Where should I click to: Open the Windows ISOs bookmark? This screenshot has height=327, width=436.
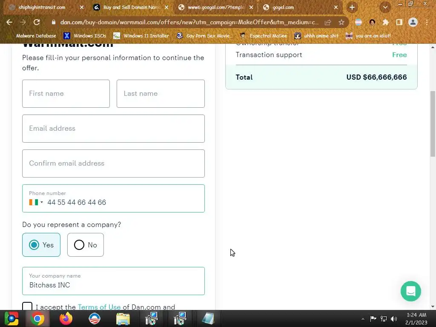(85, 36)
